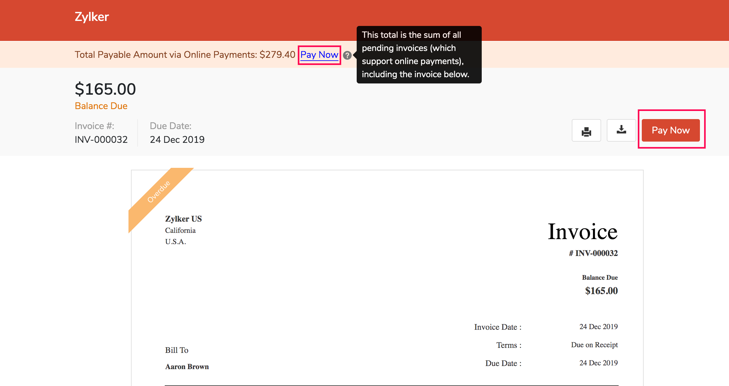The height and width of the screenshot is (386, 729).
Task: Click the tooltip about pending invoices
Action: pos(419,55)
